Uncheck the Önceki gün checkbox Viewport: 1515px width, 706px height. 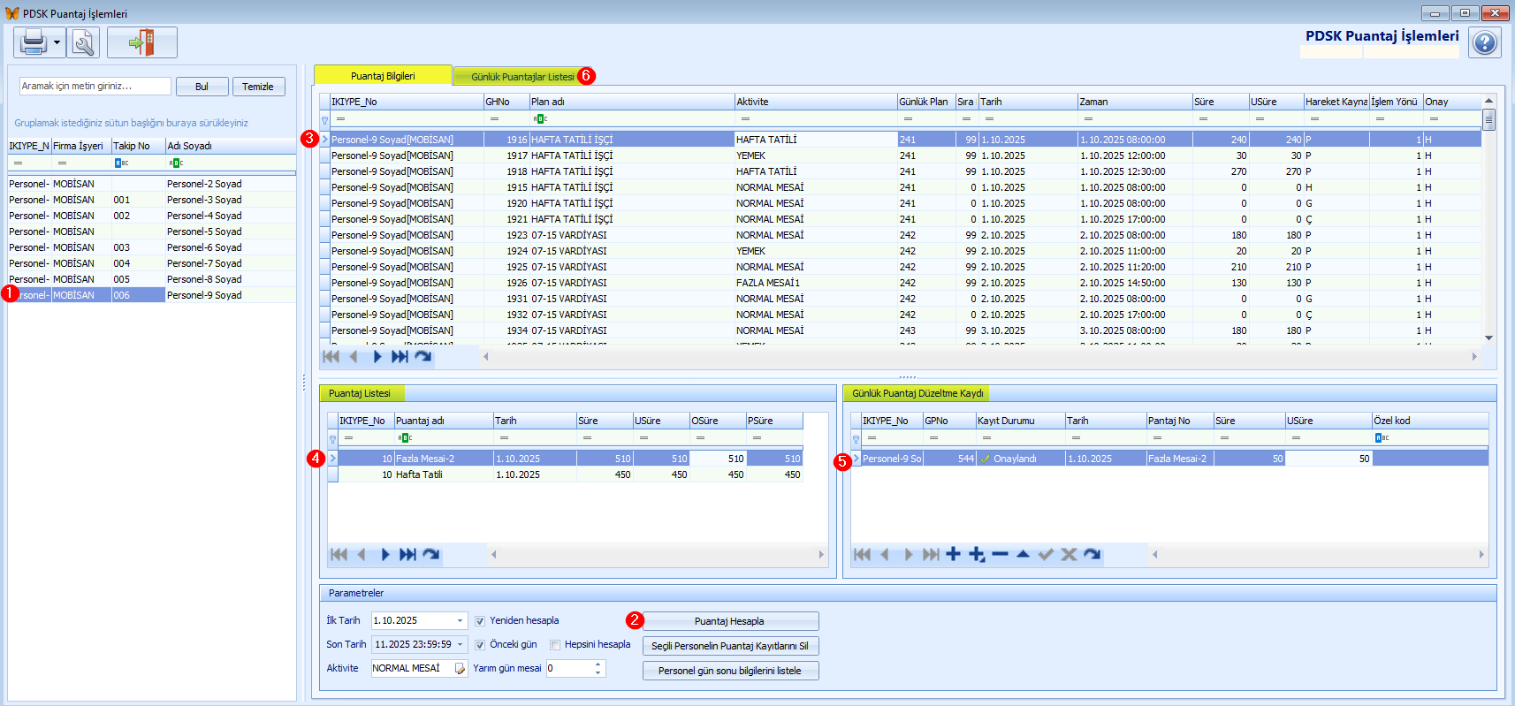coord(480,645)
